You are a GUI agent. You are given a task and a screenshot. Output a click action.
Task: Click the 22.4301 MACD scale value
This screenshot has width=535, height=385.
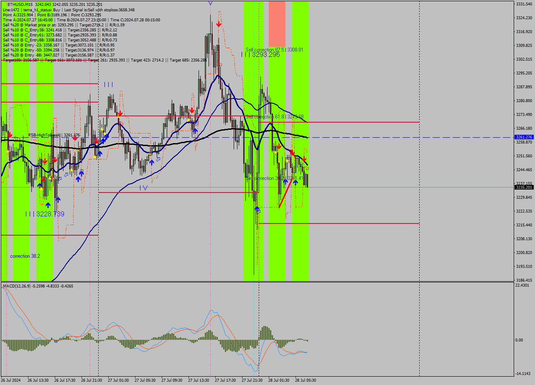coord(522,285)
